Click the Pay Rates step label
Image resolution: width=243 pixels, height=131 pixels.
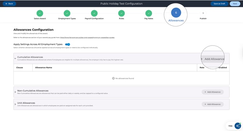(149, 18)
